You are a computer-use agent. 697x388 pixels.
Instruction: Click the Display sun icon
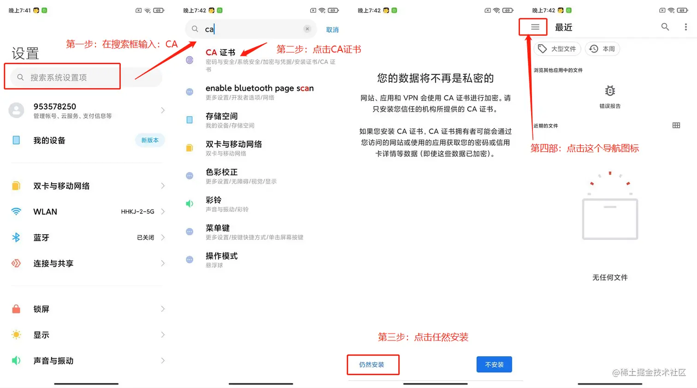(x=16, y=334)
